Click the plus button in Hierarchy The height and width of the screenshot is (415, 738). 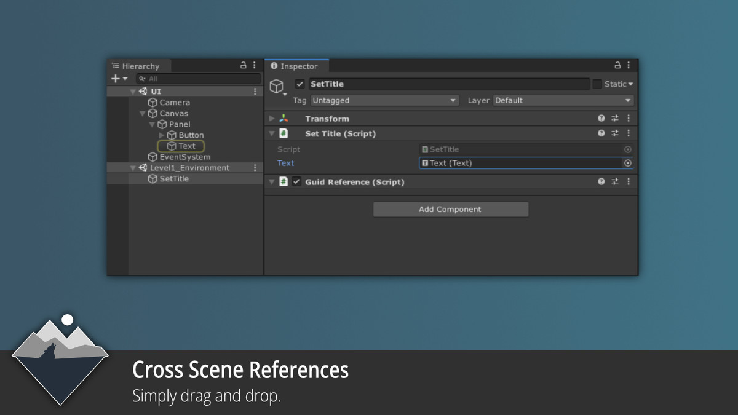pos(114,78)
